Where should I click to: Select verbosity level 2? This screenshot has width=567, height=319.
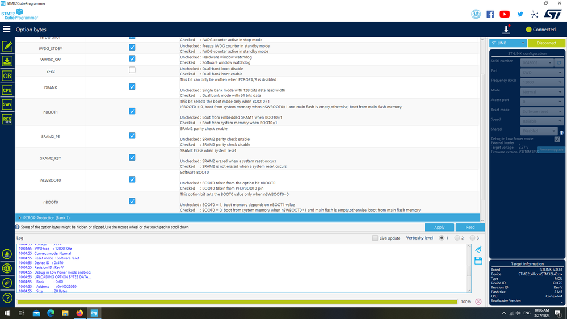pos(457,238)
